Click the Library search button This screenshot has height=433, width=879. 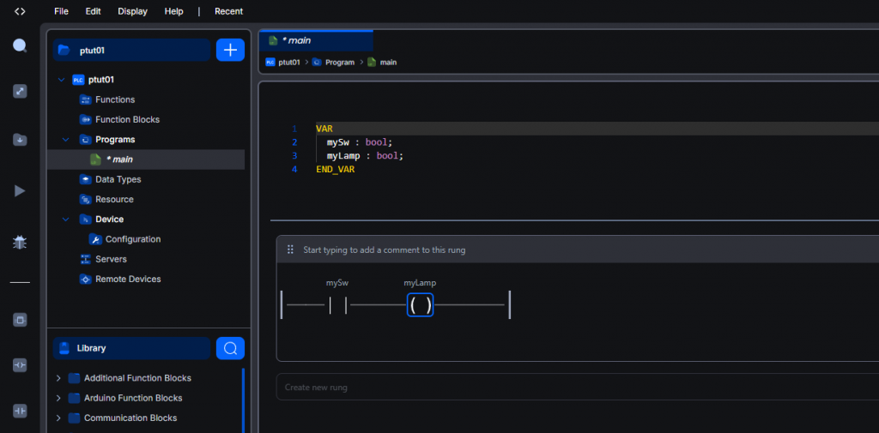[x=230, y=348]
